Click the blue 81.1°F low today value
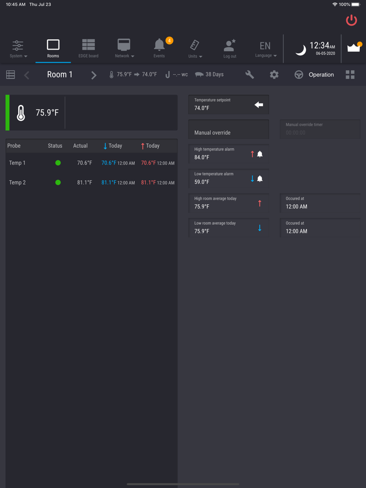This screenshot has height=488, width=366. coord(109,182)
